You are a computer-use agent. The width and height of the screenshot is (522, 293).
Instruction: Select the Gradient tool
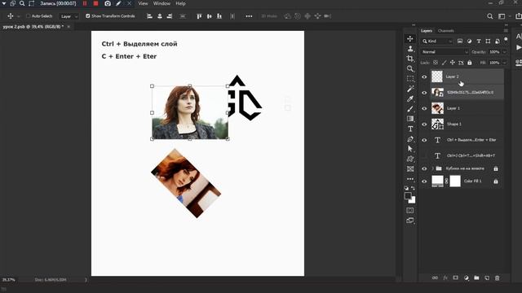pos(410,119)
